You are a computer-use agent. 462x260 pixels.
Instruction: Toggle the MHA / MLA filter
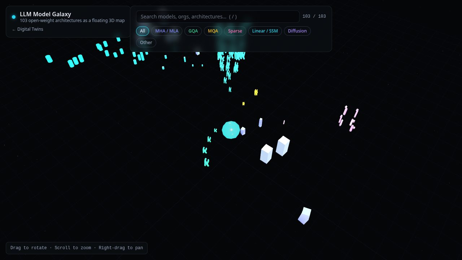(167, 31)
